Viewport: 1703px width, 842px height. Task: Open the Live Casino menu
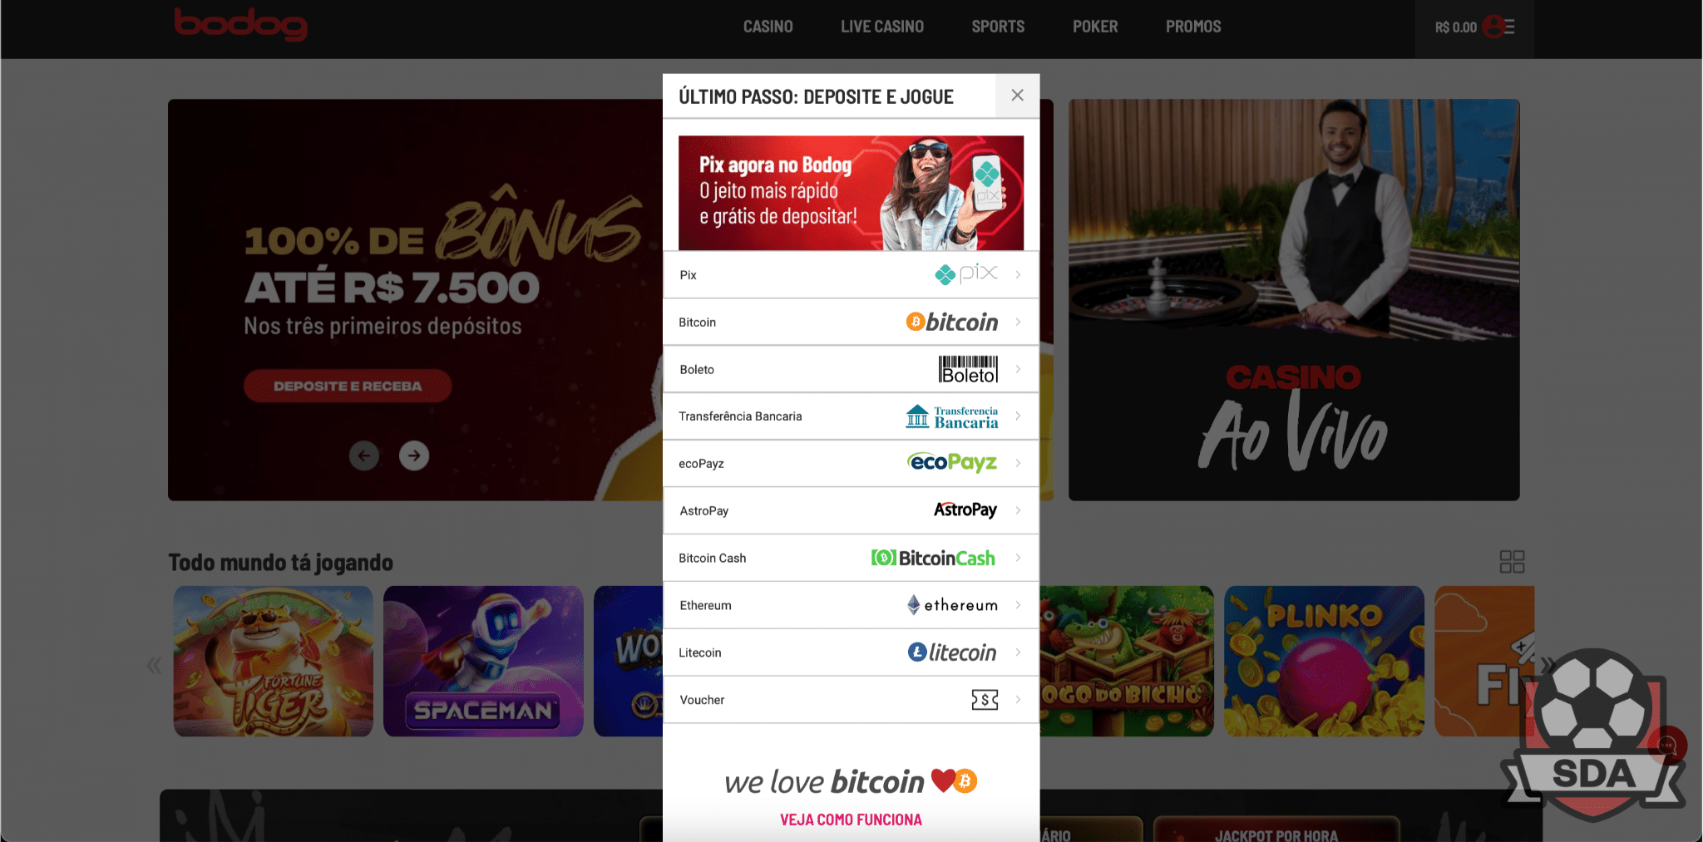point(882,27)
